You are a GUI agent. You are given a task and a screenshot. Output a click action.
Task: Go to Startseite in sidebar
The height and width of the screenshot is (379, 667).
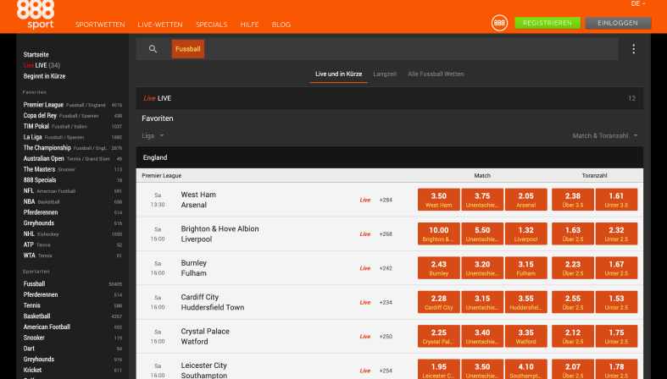tap(36, 55)
